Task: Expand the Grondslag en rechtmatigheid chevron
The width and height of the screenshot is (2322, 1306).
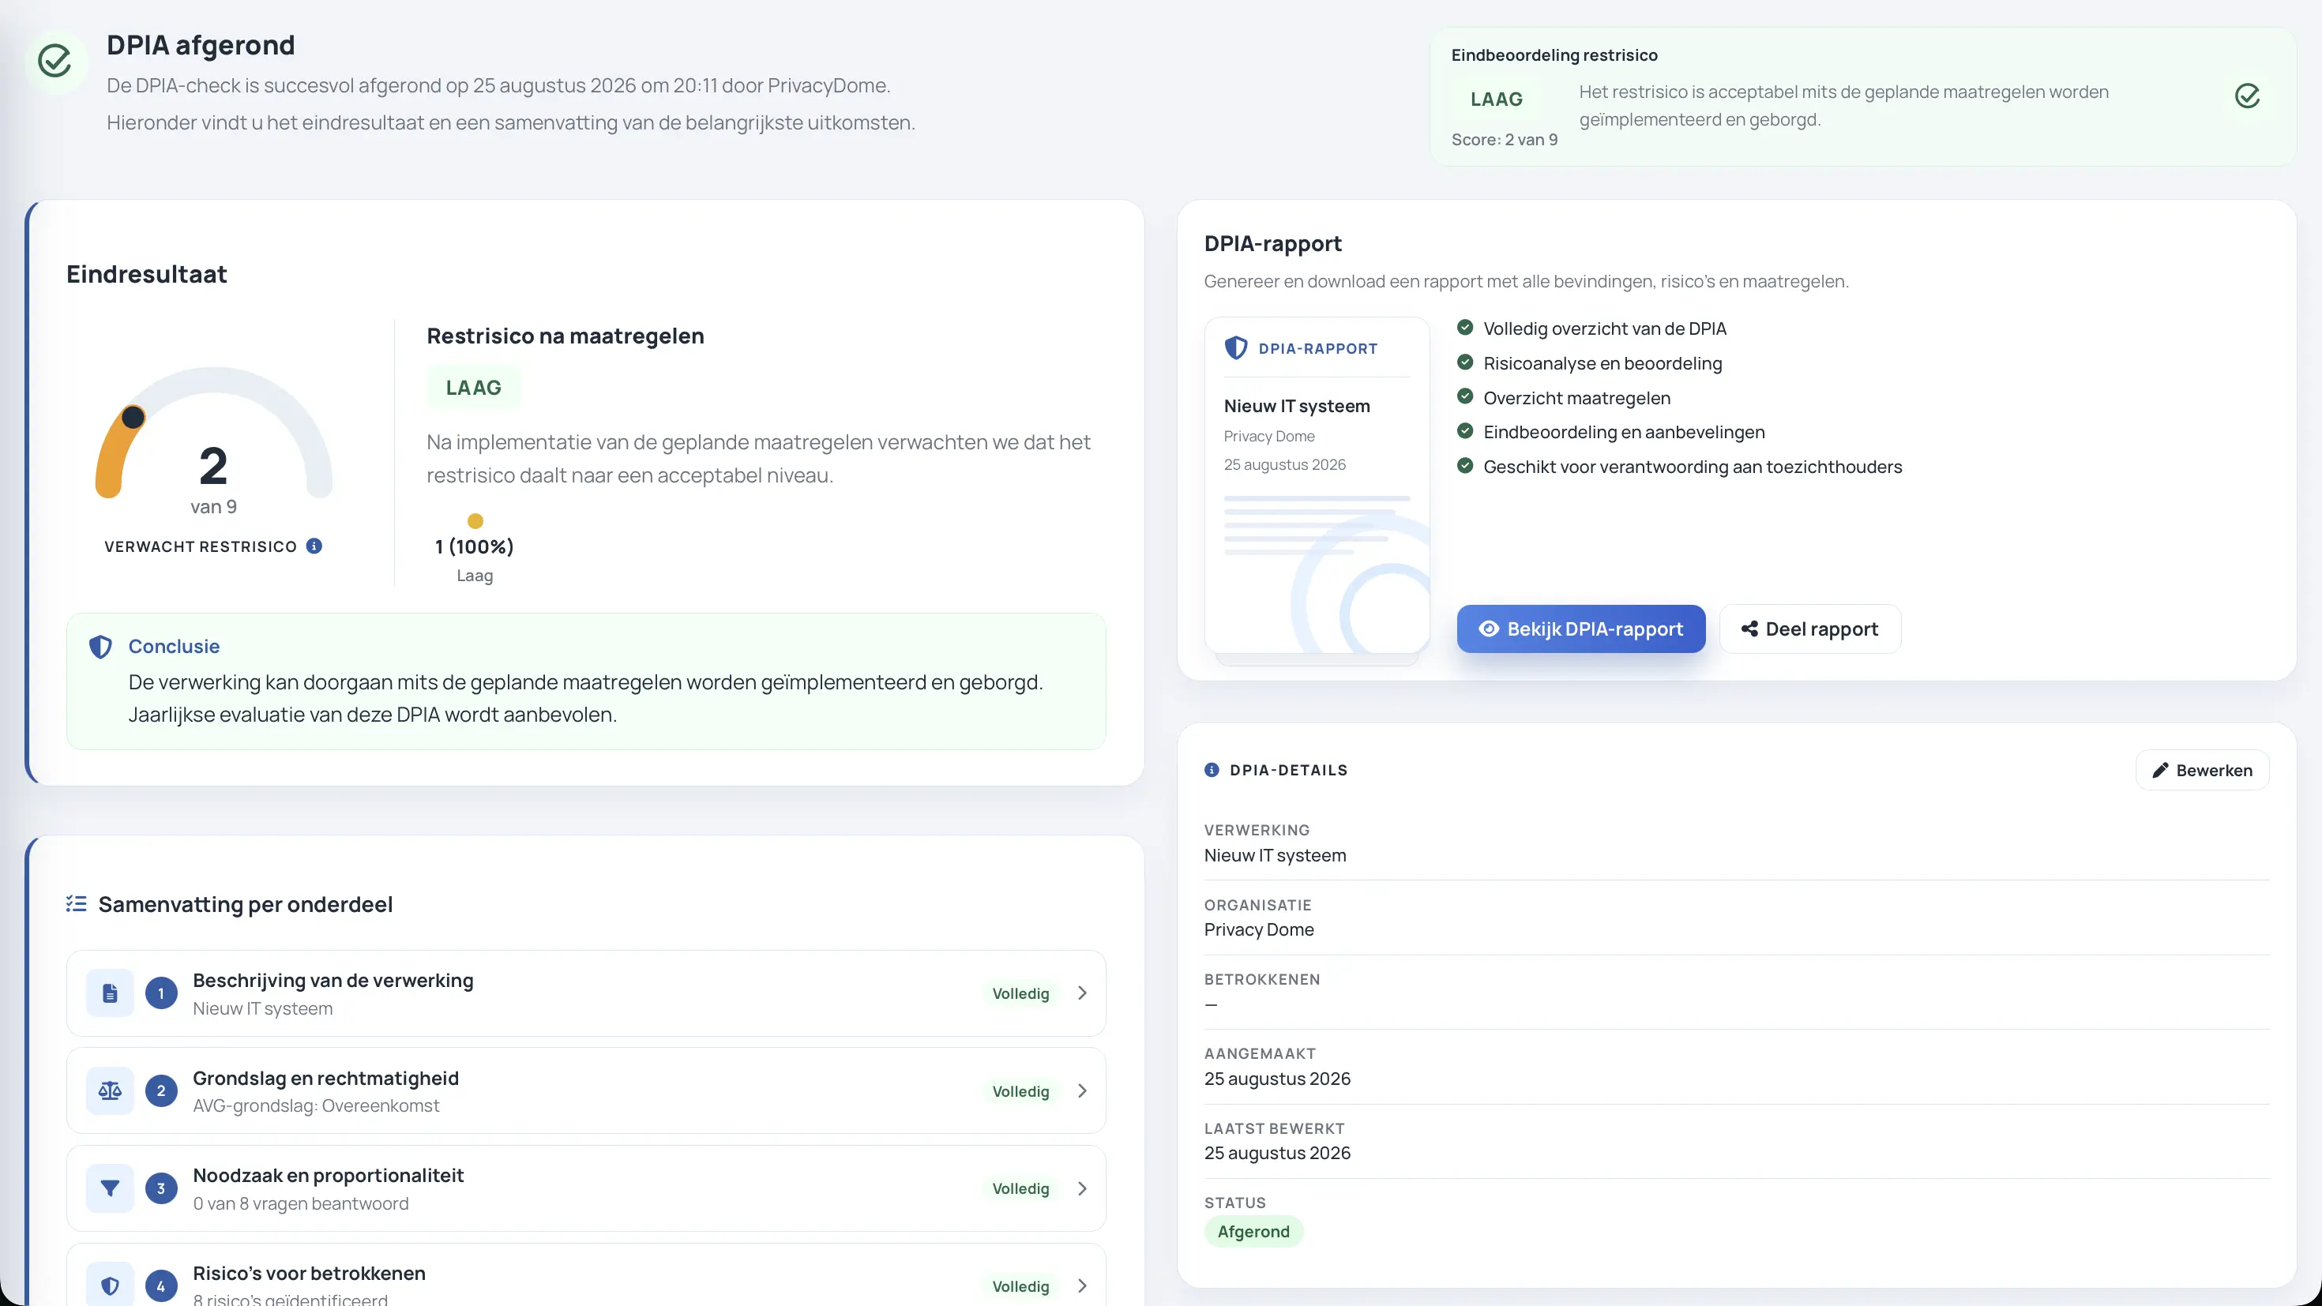Action: pyautogui.click(x=1083, y=1090)
